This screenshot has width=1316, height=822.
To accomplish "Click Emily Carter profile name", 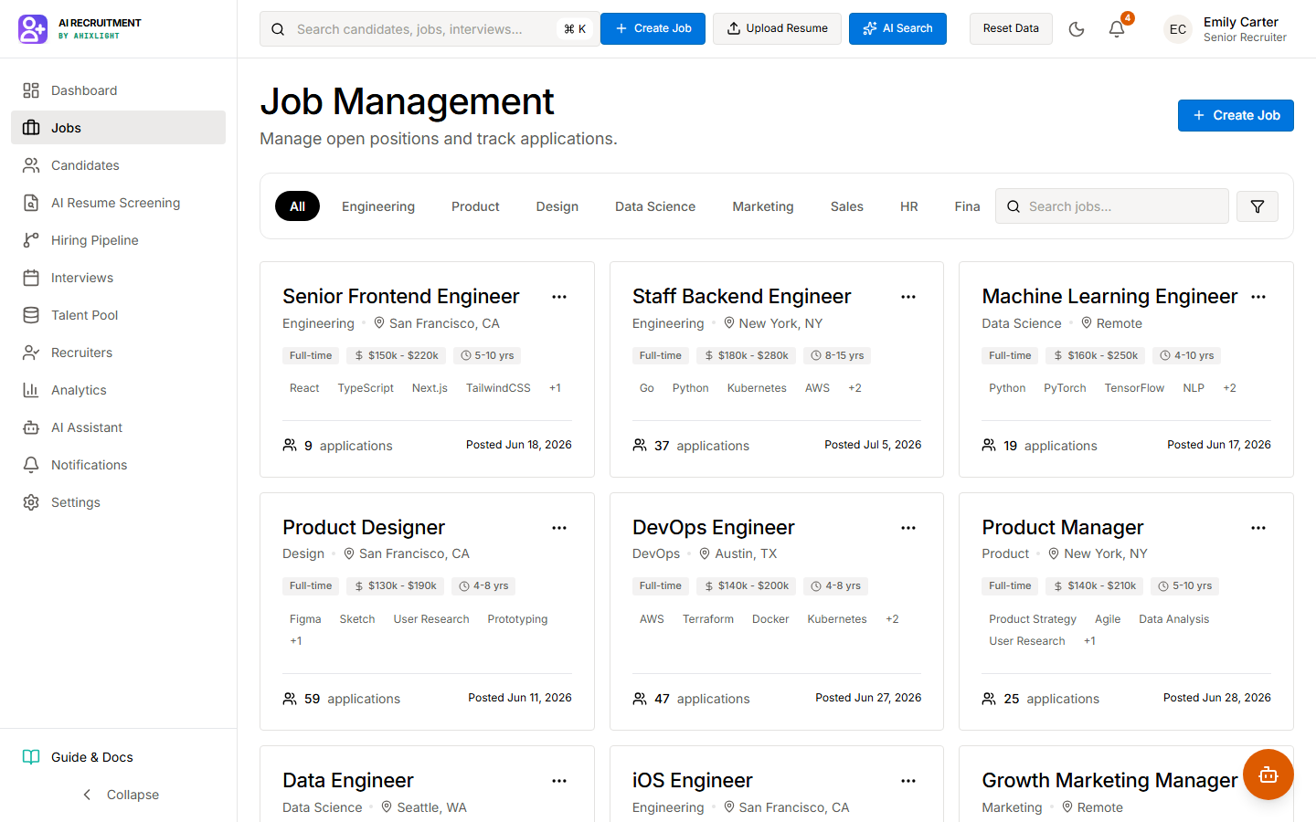I will [1241, 22].
